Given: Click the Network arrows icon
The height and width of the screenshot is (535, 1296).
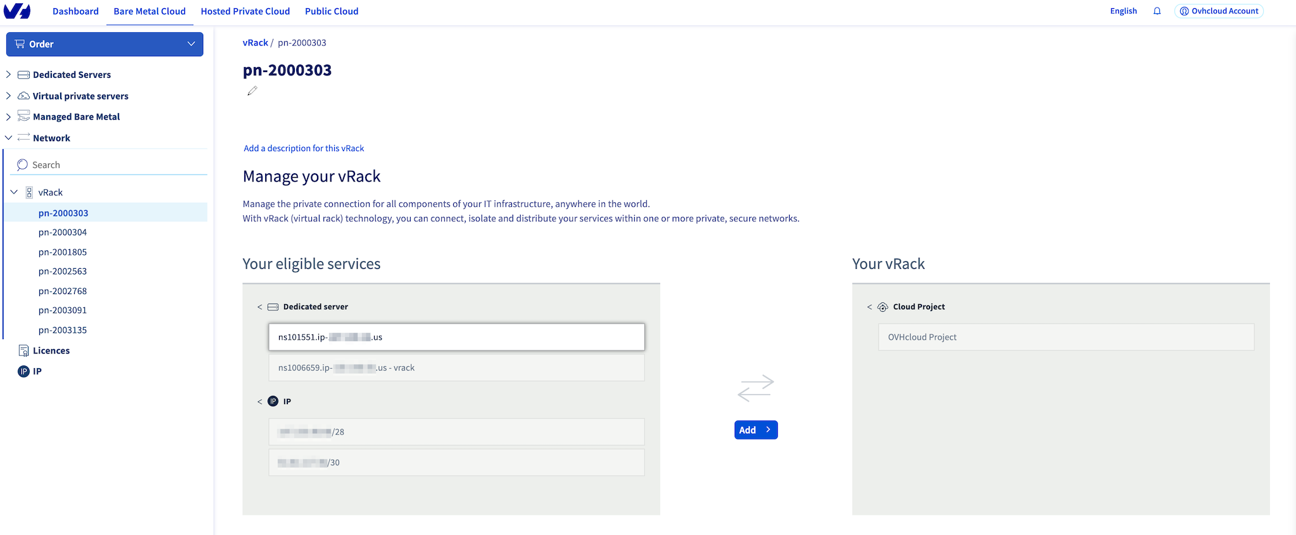Looking at the screenshot, I should [x=23, y=137].
